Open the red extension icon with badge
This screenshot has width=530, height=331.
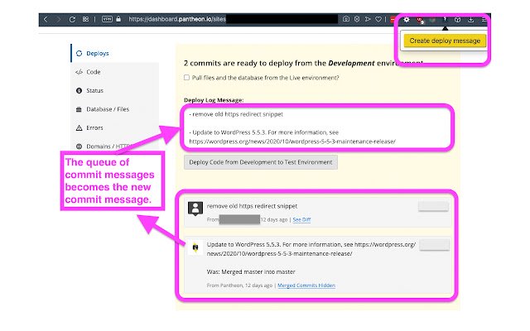click(x=420, y=20)
